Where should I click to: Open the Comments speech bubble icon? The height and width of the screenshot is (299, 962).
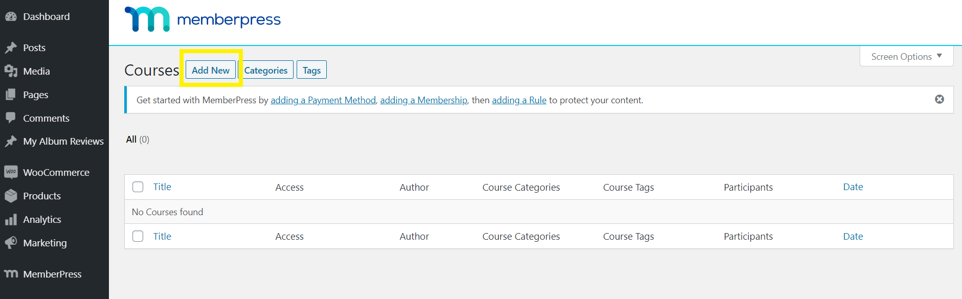pyautogui.click(x=11, y=118)
